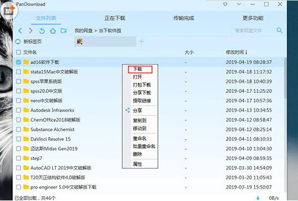Click folder icon of nero中文破解版
Image resolution: width=298 pixels, height=201 pixels.
coord(26,100)
